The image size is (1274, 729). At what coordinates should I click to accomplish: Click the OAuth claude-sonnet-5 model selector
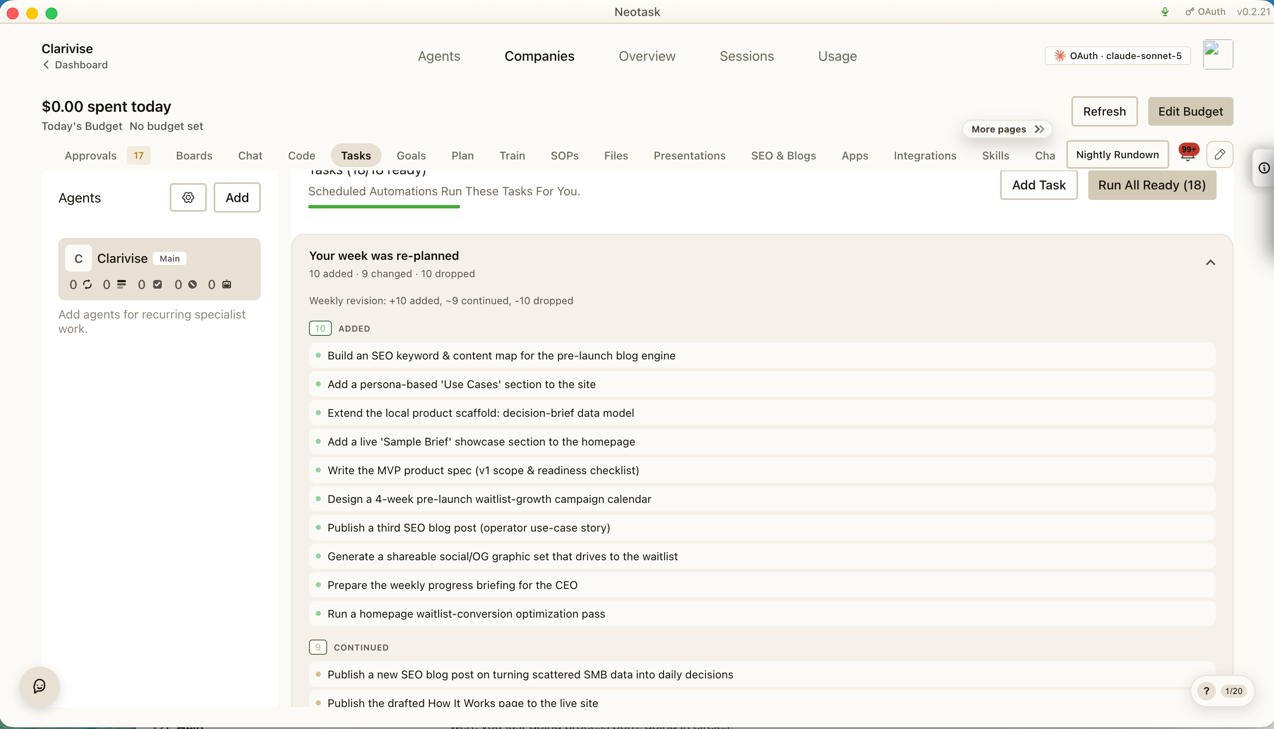click(x=1118, y=56)
